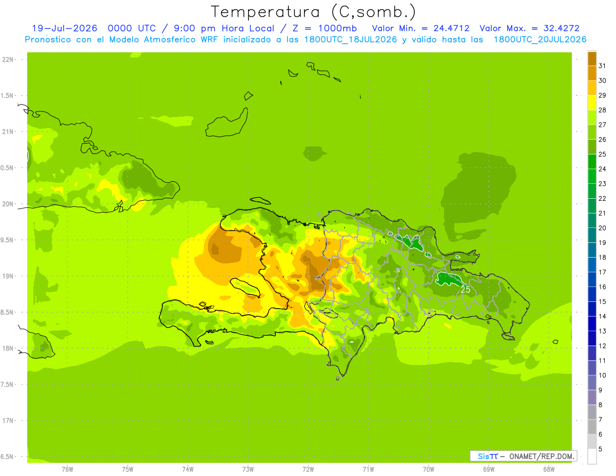Click the "1800UTC_18JUL2026" initialization time

coord(351,40)
